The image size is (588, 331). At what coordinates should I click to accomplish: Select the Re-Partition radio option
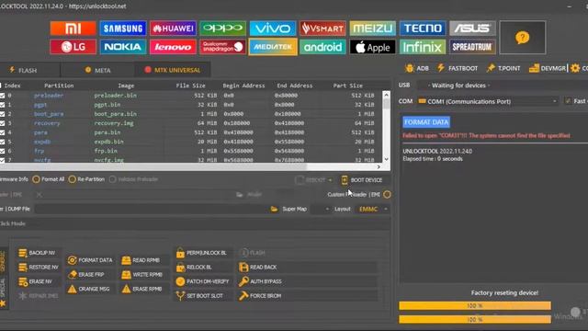tap(86, 179)
